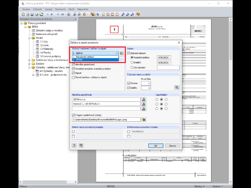Click the help question mark icon in dialog
The image size is (251, 188).
coord(74,145)
